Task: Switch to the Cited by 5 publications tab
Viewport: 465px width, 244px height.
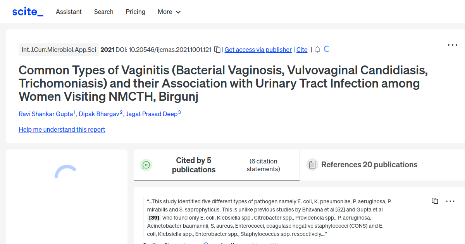Action: pos(194,165)
